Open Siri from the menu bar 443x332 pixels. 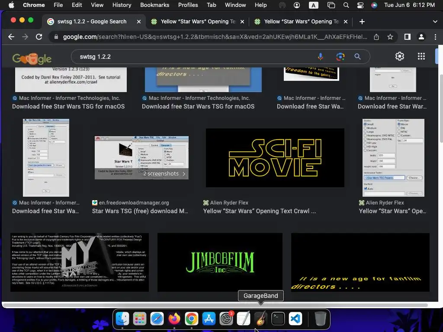(374, 5)
